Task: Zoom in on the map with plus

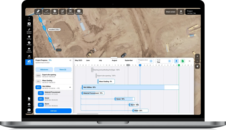Action: [x=197, y=56]
